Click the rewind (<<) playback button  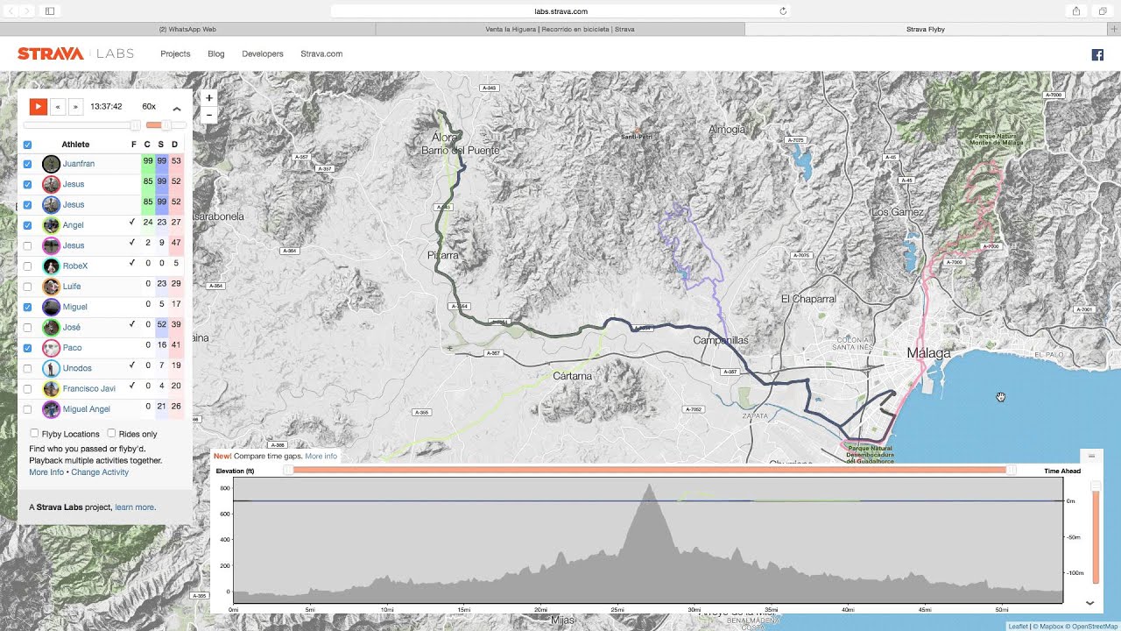(58, 107)
